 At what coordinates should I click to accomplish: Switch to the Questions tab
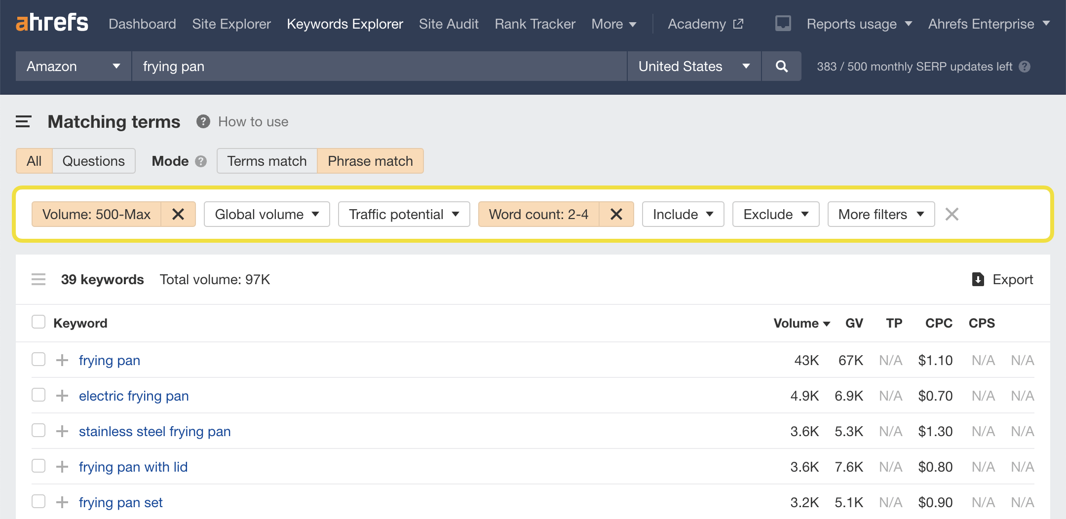tap(93, 161)
